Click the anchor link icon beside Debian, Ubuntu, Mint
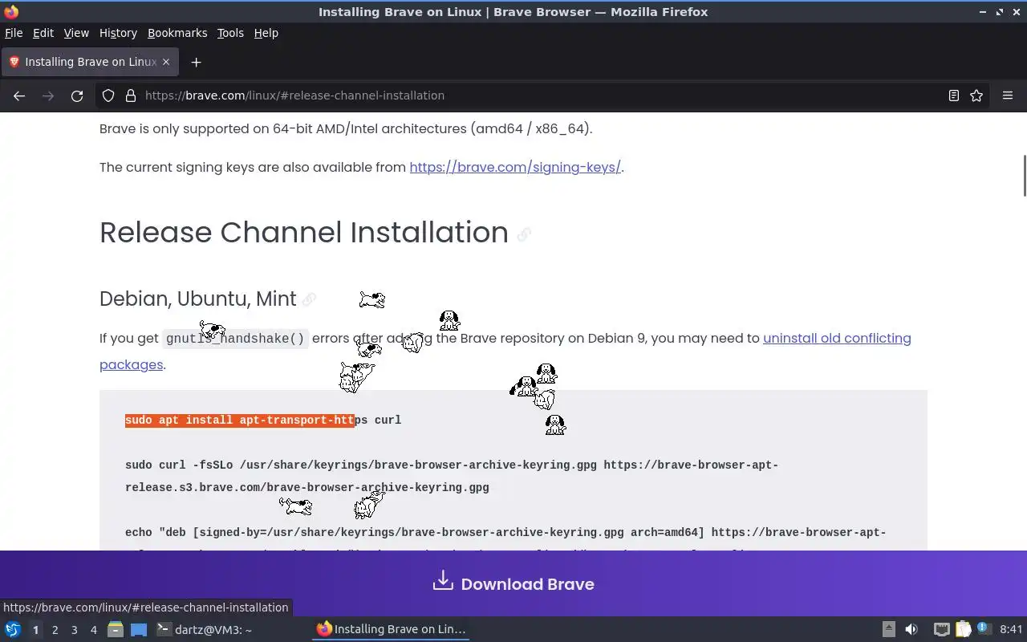The width and height of the screenshot is (1027, 642). point(309,299)
